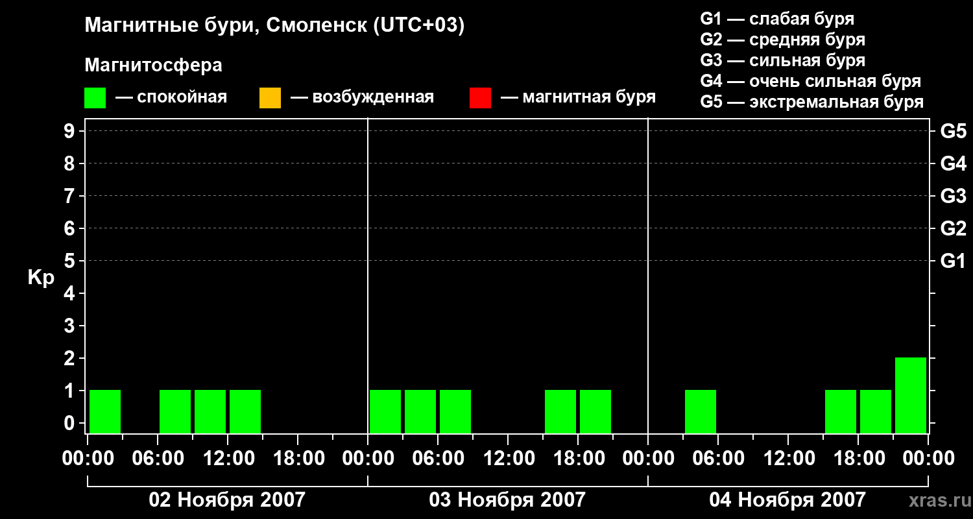Click the Kp 2 bar on 04 Ноября
Screen dimensions: 973x519
[x=911, y=395]
